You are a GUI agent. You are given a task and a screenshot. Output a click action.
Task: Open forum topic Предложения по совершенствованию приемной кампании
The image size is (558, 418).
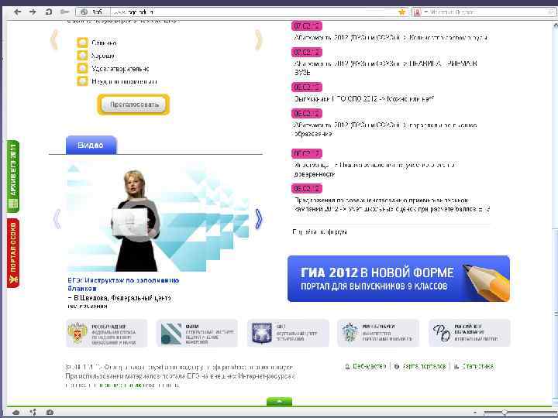click(391, 204)
